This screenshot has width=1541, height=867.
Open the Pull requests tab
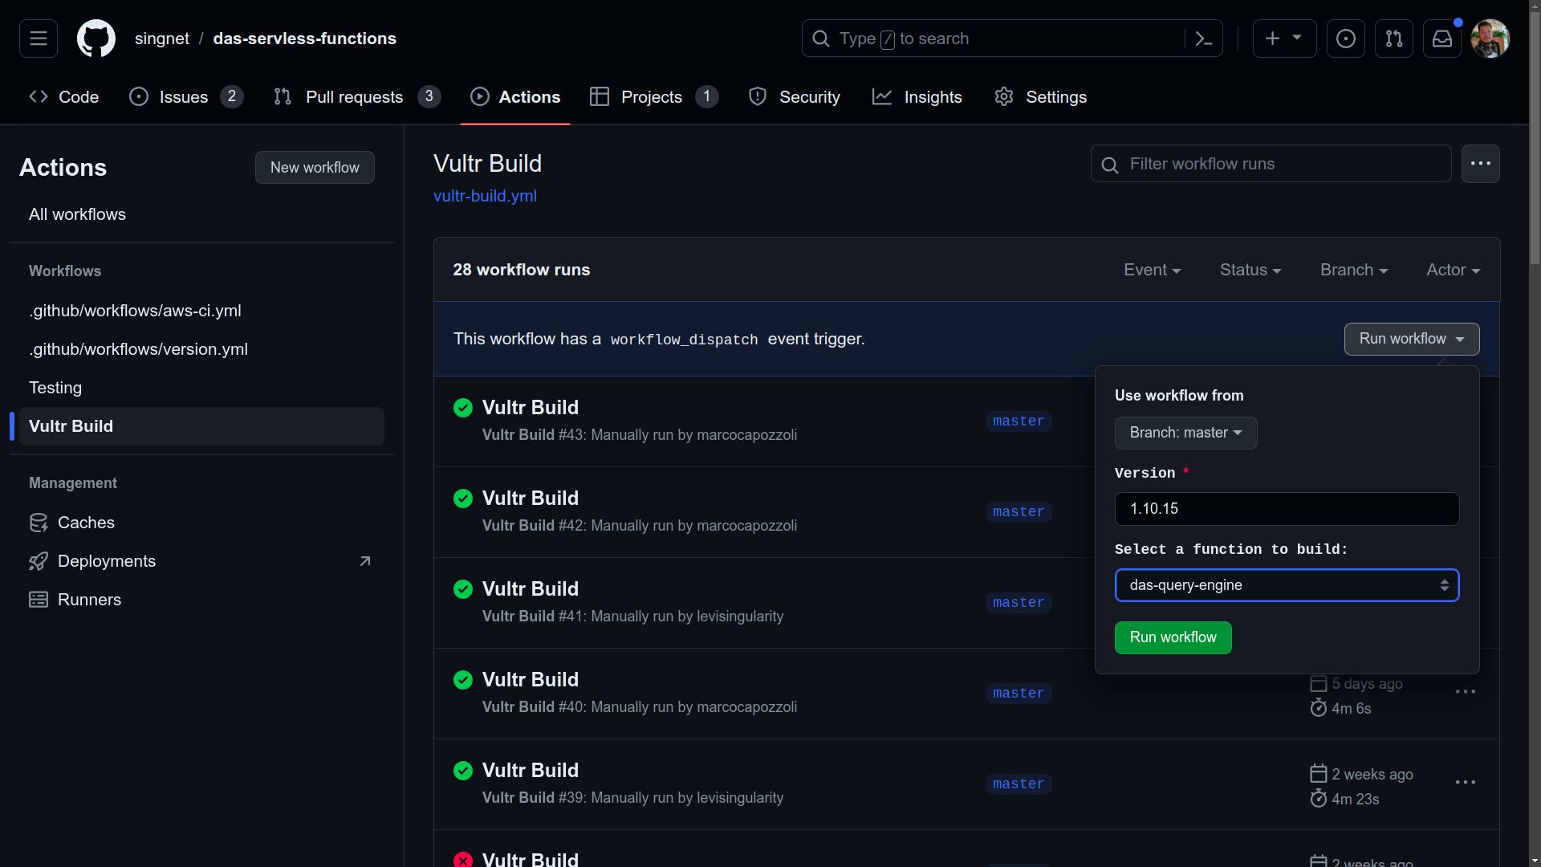coord(357,97)
